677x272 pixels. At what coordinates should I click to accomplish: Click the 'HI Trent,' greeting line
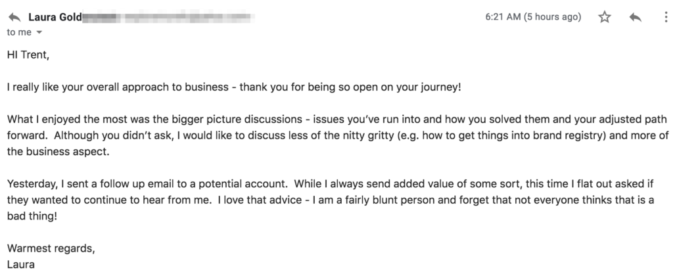[x=28, y=55]
